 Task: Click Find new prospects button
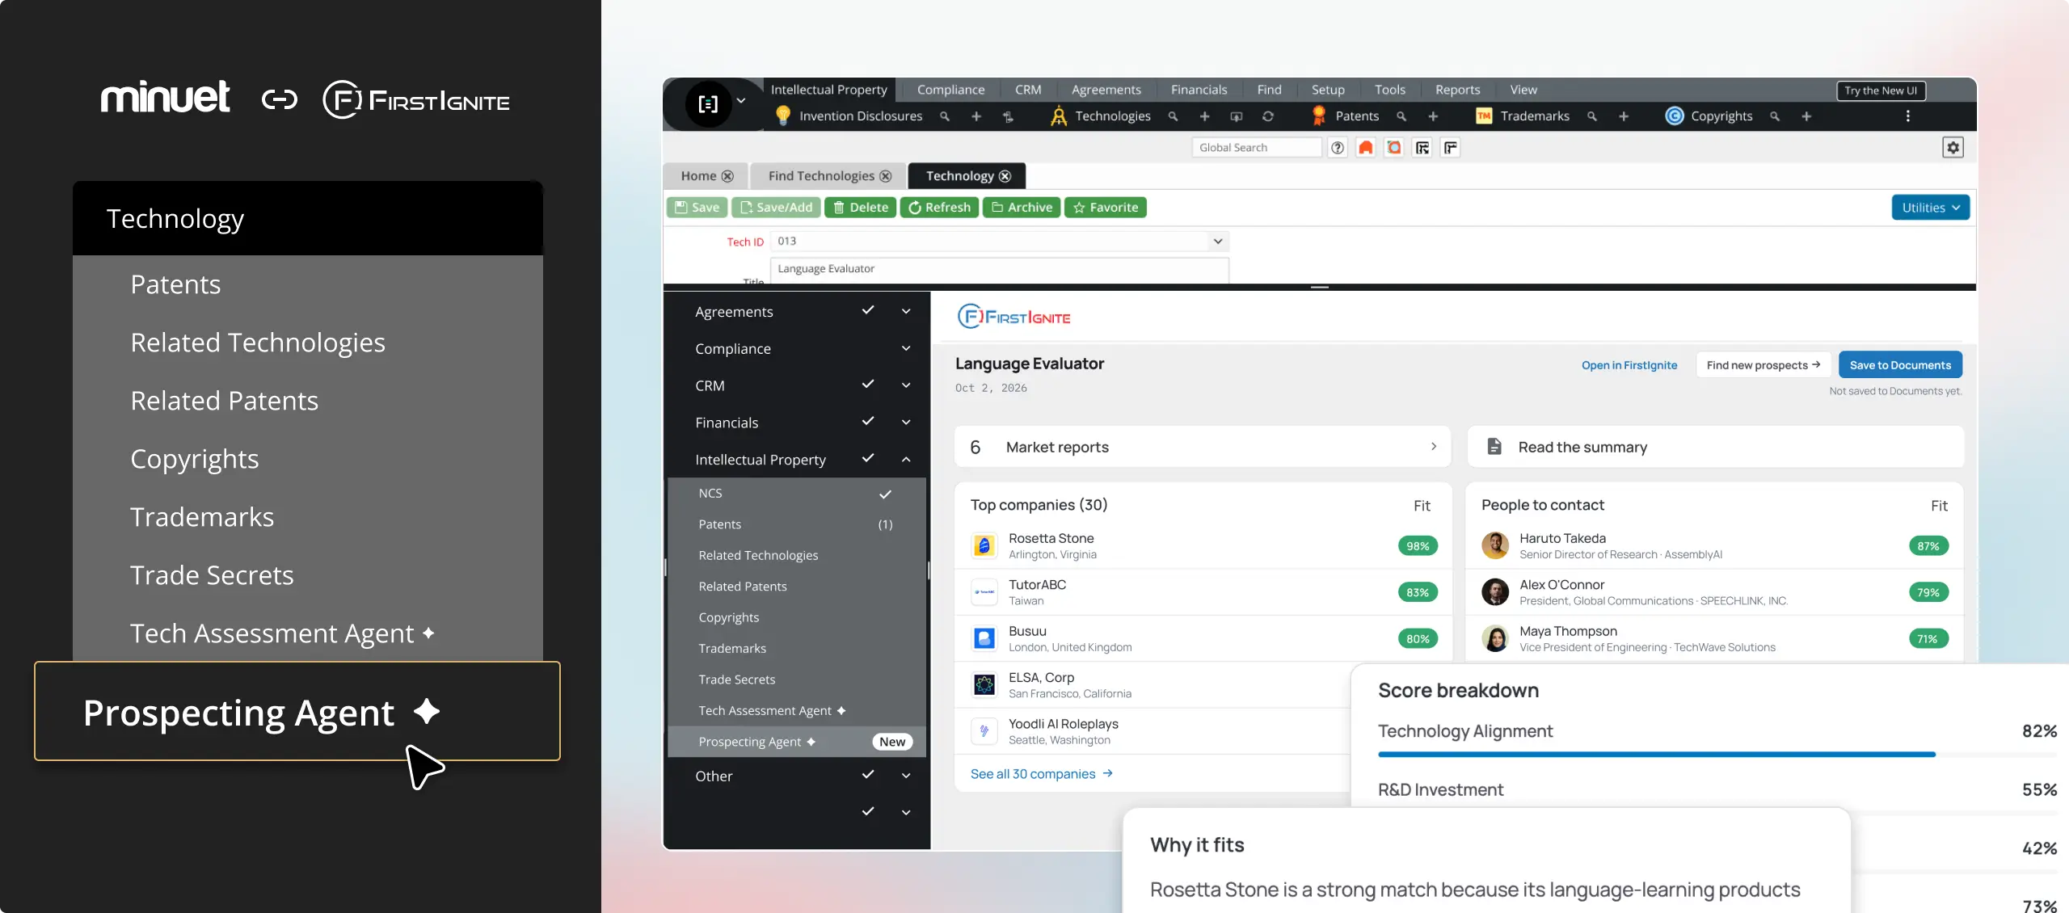pyautogui.click(x=1763, y=365)
